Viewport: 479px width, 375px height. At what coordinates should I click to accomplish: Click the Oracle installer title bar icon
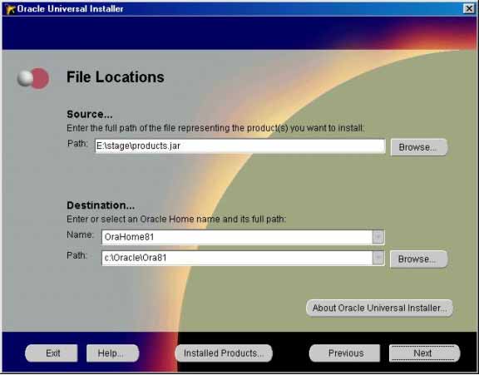pyautogui.click(x=10, y=9)
